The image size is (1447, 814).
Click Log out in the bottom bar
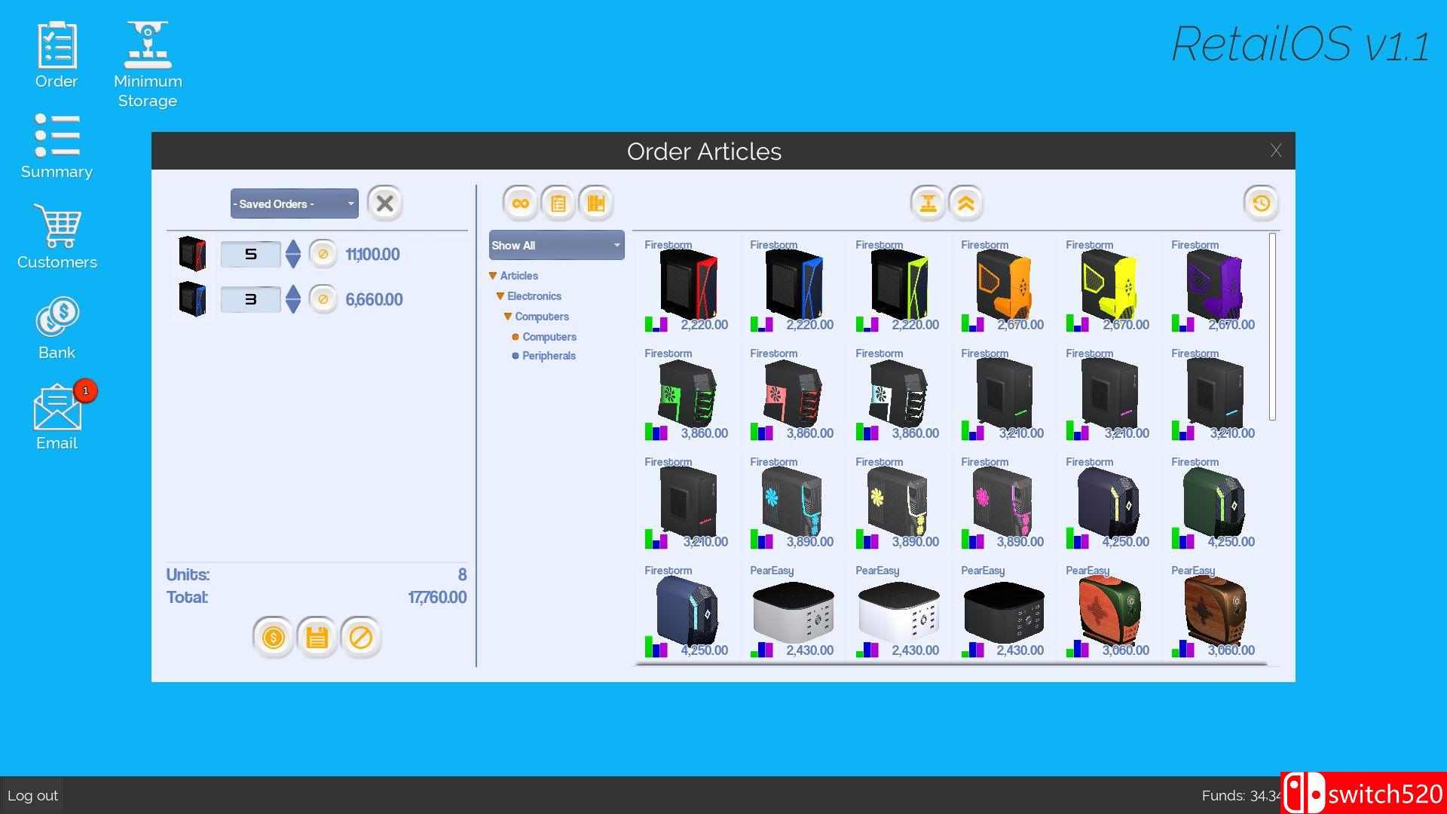(32, 795)
